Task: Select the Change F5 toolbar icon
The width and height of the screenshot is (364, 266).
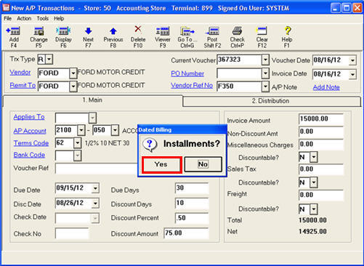Action: (x=39, y=31)
